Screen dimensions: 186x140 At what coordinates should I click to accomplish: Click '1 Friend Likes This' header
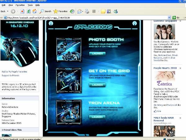(x=20, y=130)
